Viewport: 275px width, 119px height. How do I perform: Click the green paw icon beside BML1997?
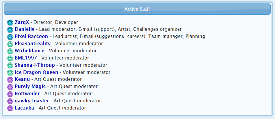click(10, 58)
